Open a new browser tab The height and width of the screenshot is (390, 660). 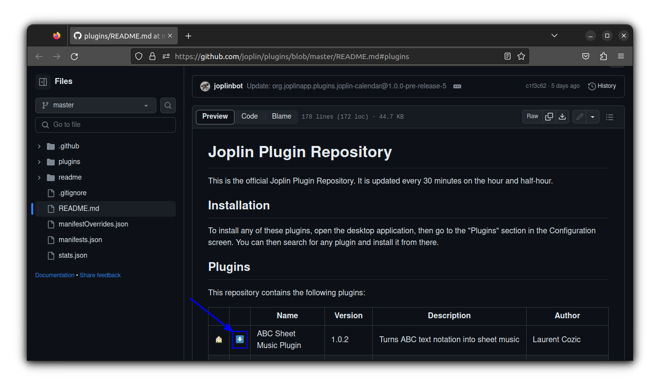coord(189,36)
